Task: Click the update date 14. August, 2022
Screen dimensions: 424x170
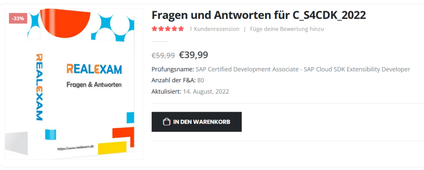Action: point(206,92)
